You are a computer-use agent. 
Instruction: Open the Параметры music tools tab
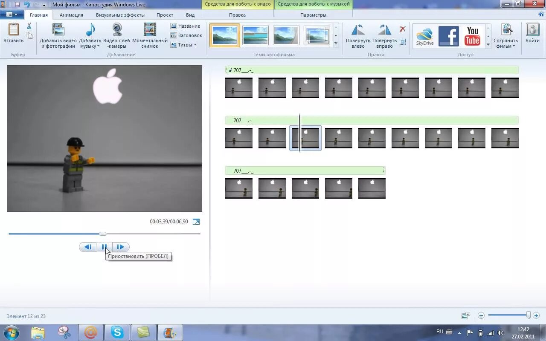[313, 15]
